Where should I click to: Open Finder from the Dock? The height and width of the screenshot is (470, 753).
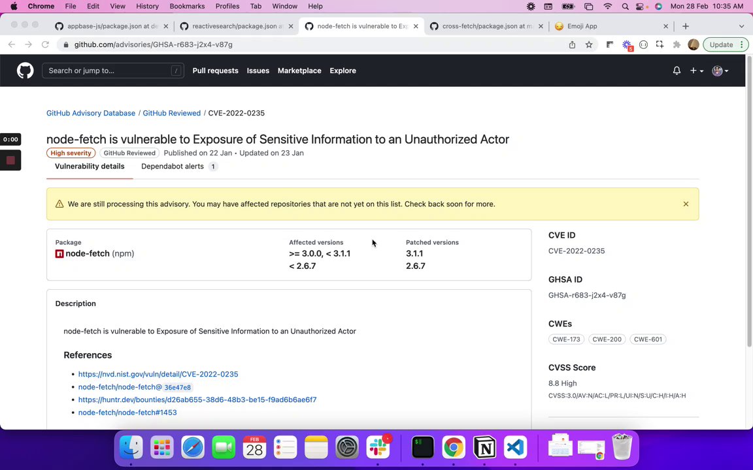point(131,447)
